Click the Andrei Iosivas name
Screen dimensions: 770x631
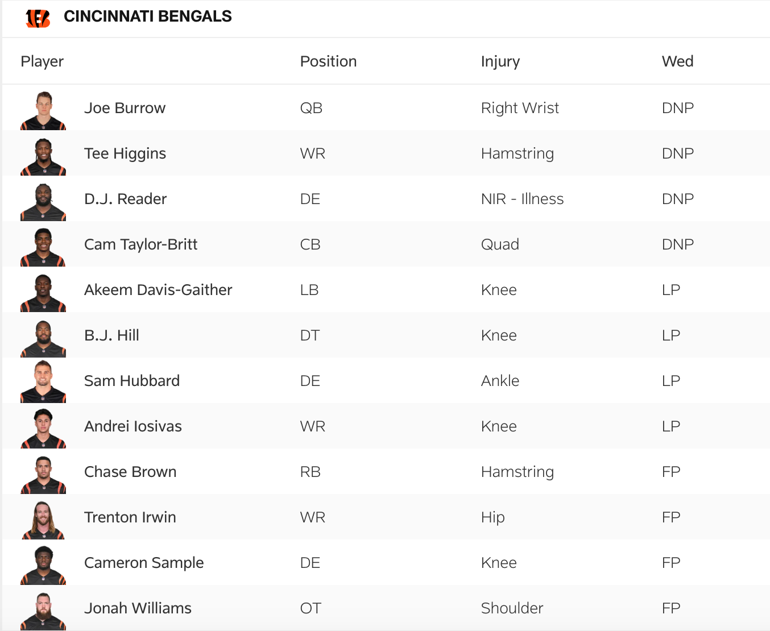[133, 426]
